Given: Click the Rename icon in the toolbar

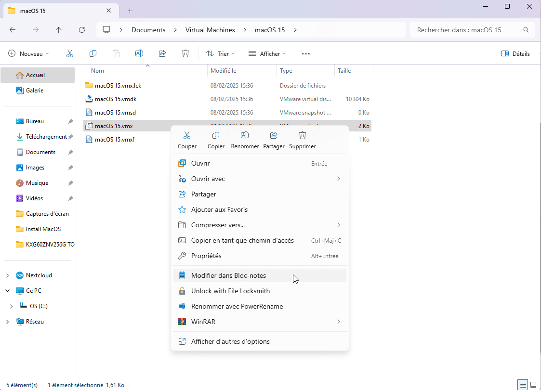Looking at the screenshot, I should tap(139, 53).
